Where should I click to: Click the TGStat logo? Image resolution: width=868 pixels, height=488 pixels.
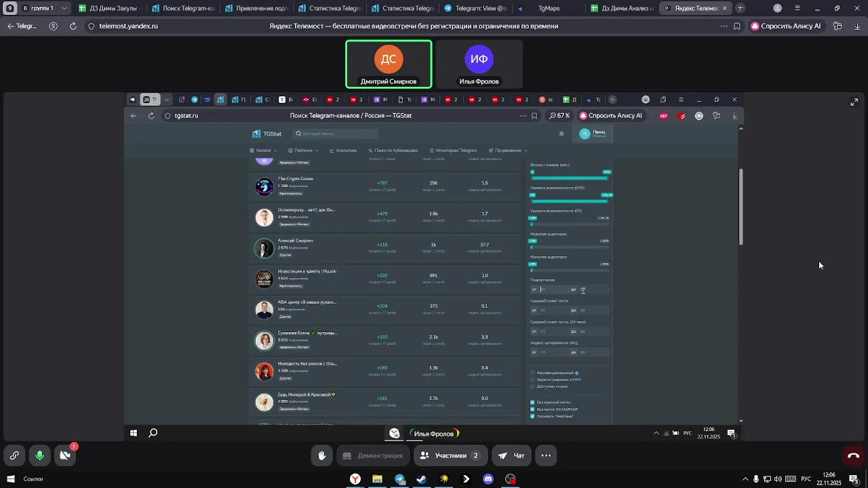(267, 134)
